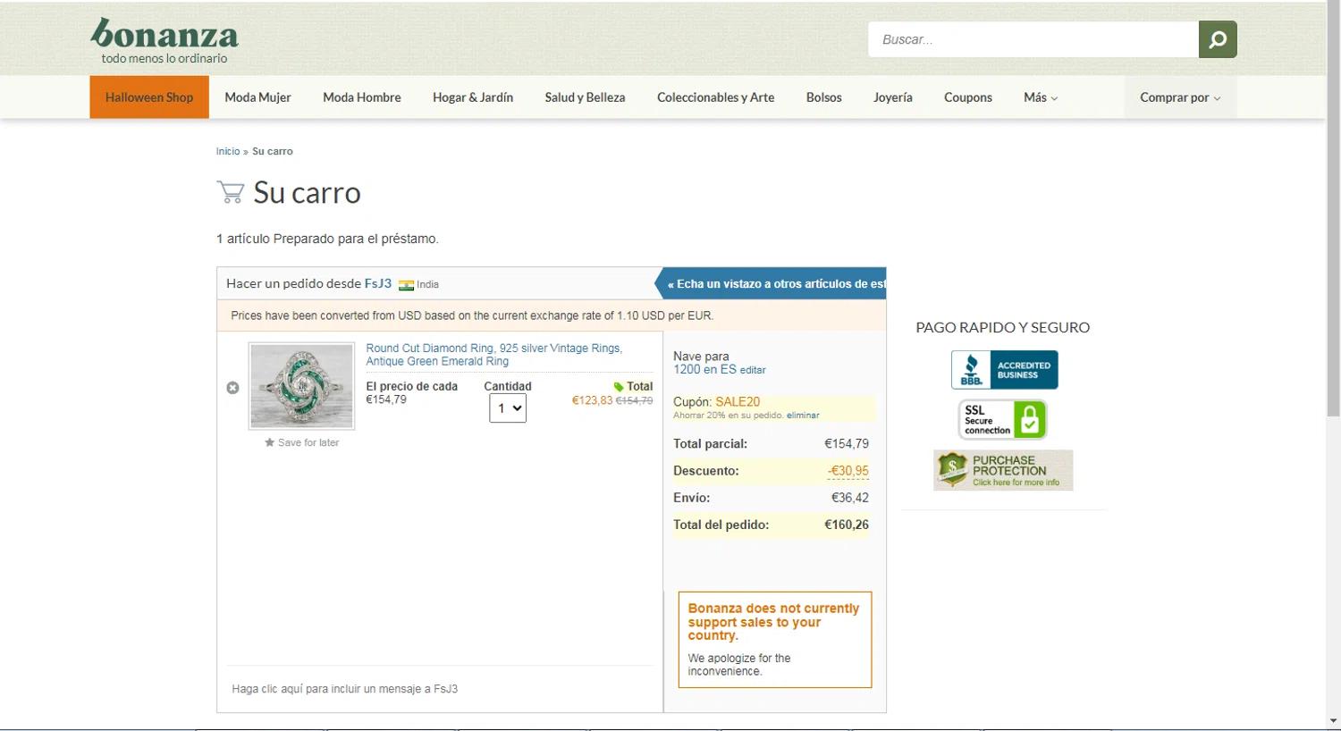Click the Envío €36,42 value

[850, 498]
